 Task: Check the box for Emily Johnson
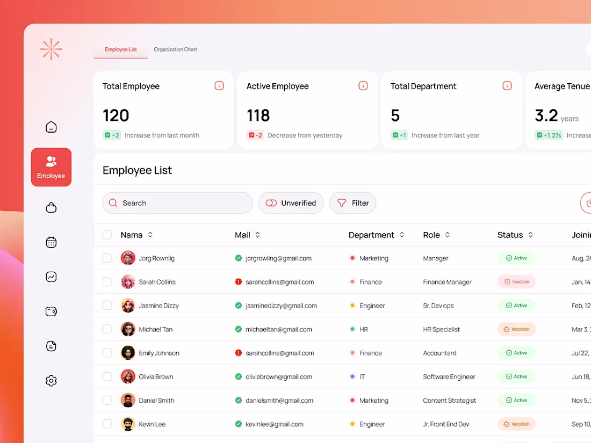pyautogui.click(x=107, y=353)
